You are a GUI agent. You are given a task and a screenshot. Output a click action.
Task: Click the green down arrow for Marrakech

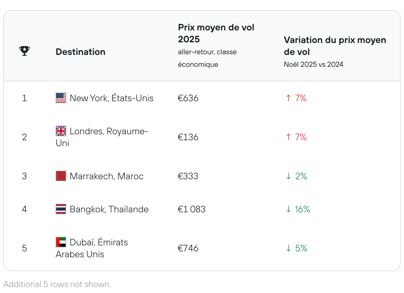pyautogui.click(x=288, y=176)
